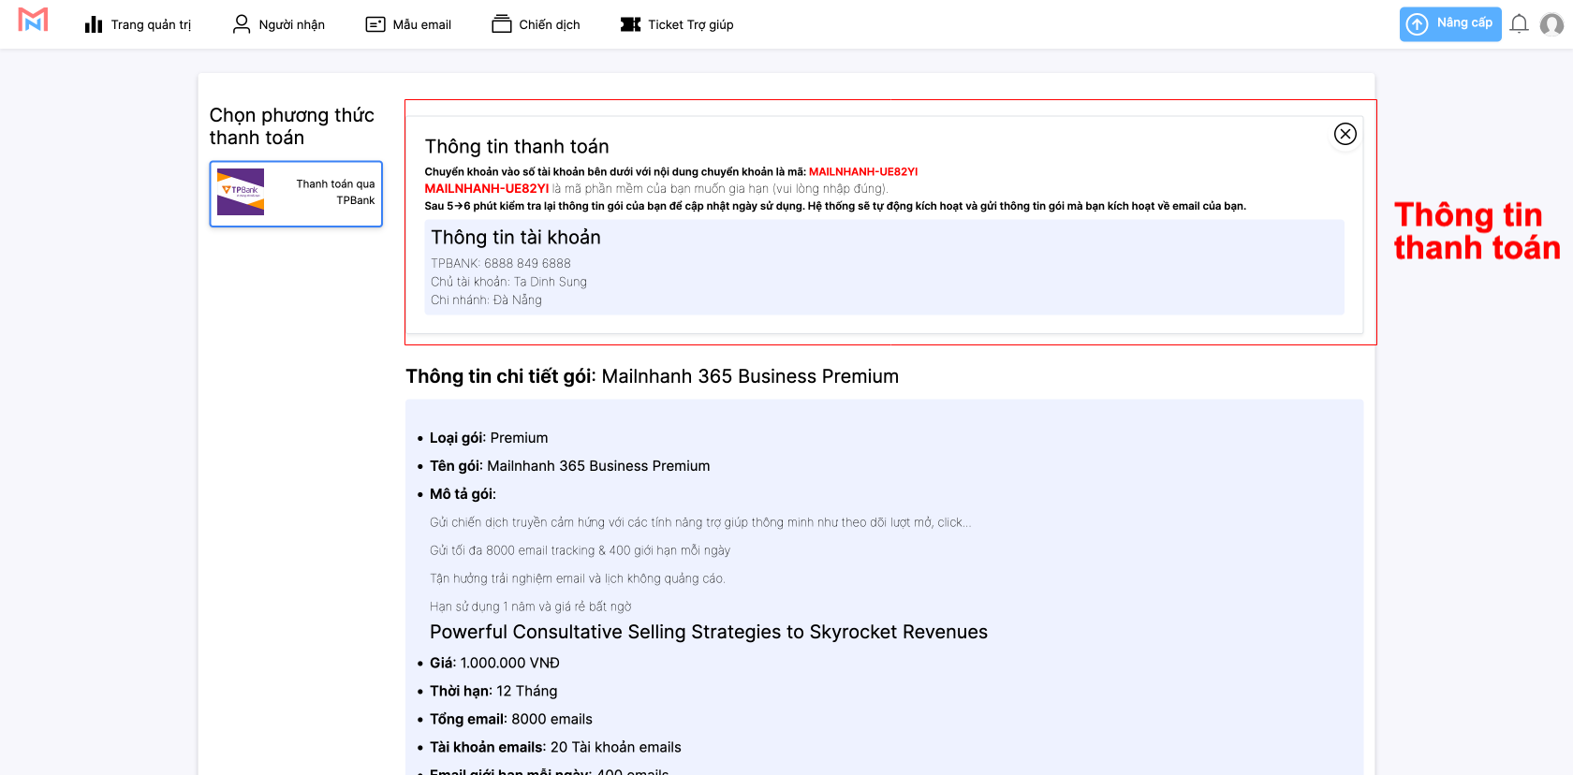Select the Thanh toán qua TPBank option

[335, 192]
